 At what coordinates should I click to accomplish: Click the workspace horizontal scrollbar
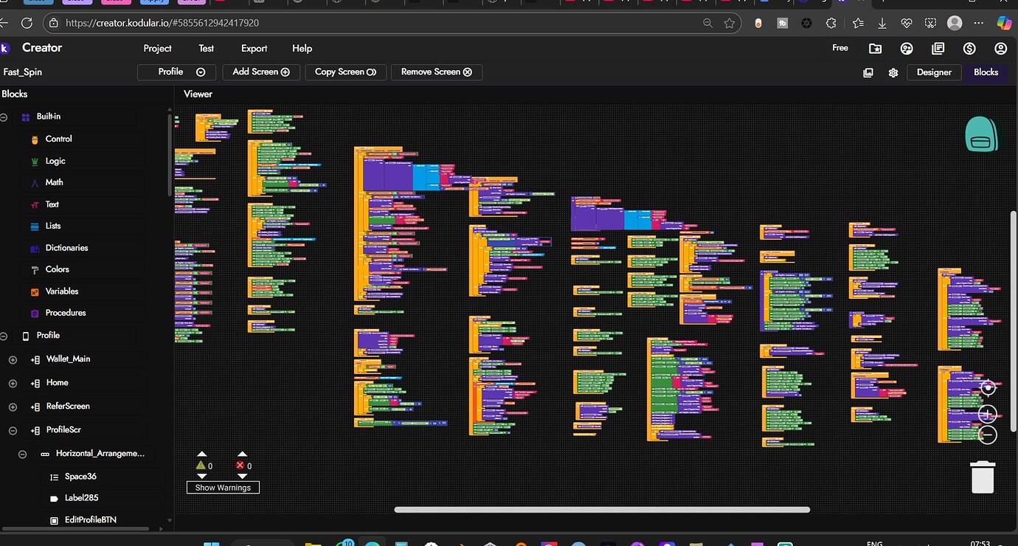(x=602, y=510)
